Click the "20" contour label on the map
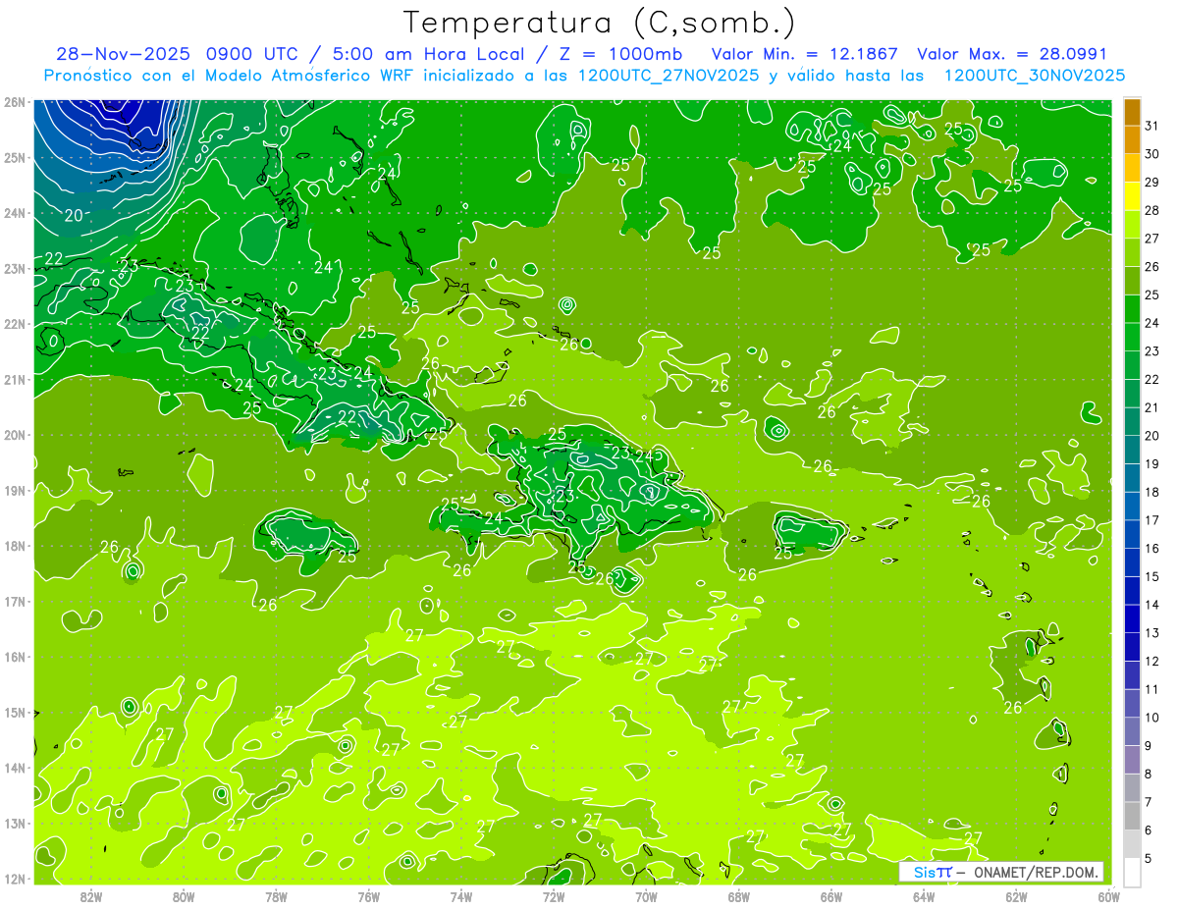1178x910 pixels. pyautogui.click(x=74, y=215)
